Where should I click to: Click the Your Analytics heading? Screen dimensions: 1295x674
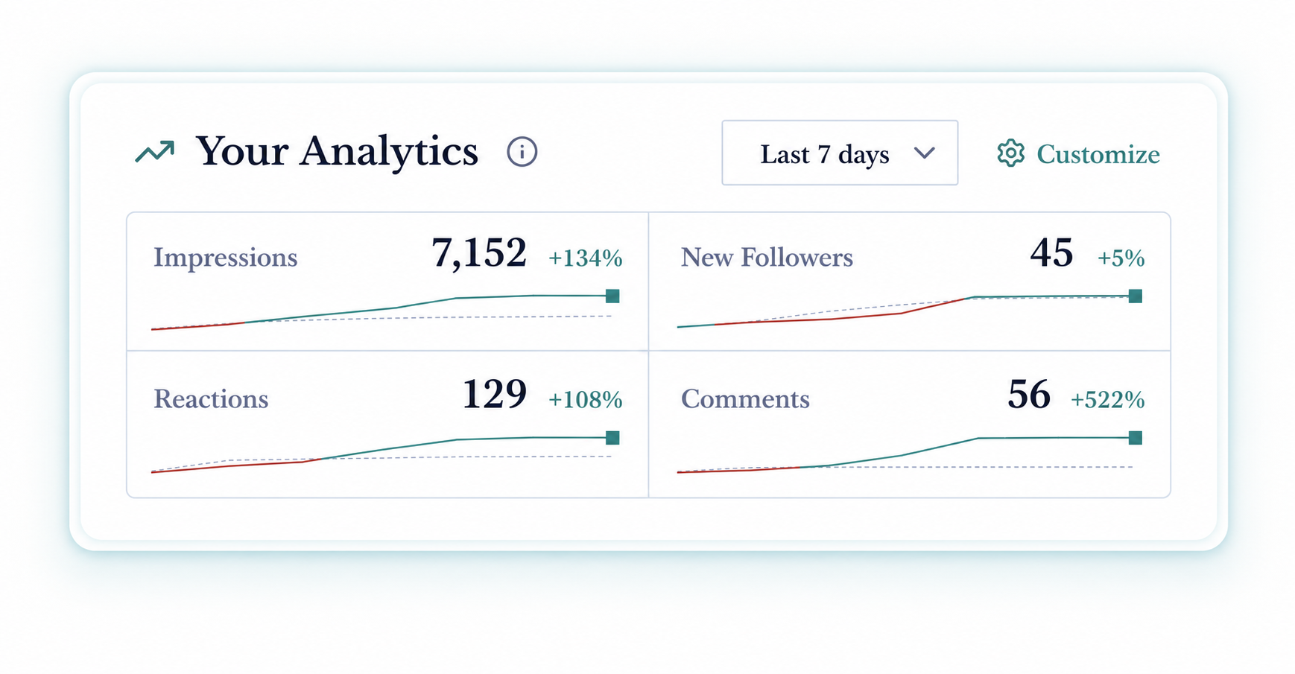coord(337,152)
